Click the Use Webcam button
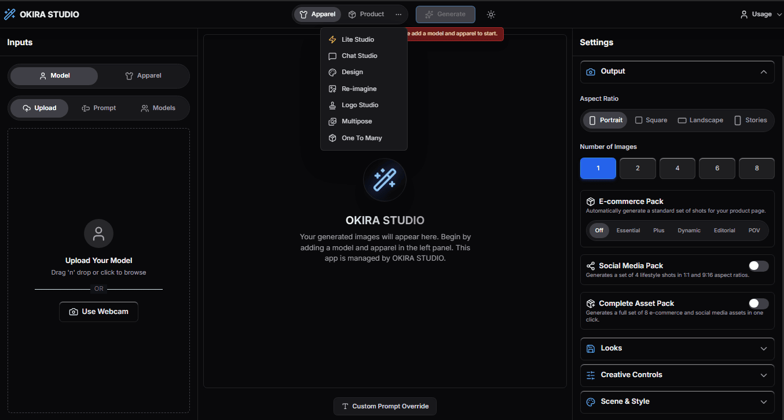Image resolution: width=784 pixels, height=420 pixels. click(98, 312)
